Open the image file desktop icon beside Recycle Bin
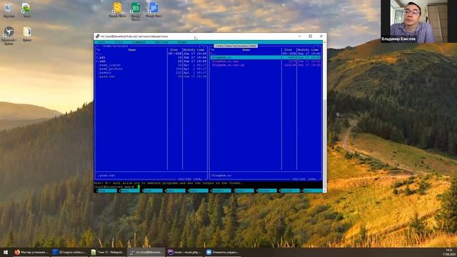Screen dimensions: 457x257 [26, 10]
